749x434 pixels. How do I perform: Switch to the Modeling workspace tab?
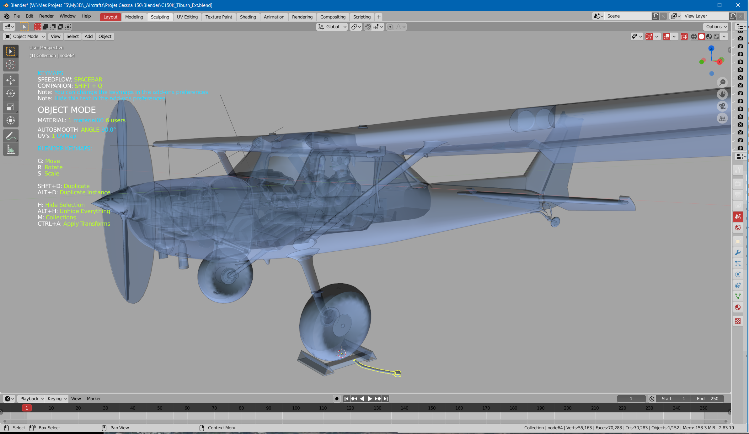click(134, 17)
